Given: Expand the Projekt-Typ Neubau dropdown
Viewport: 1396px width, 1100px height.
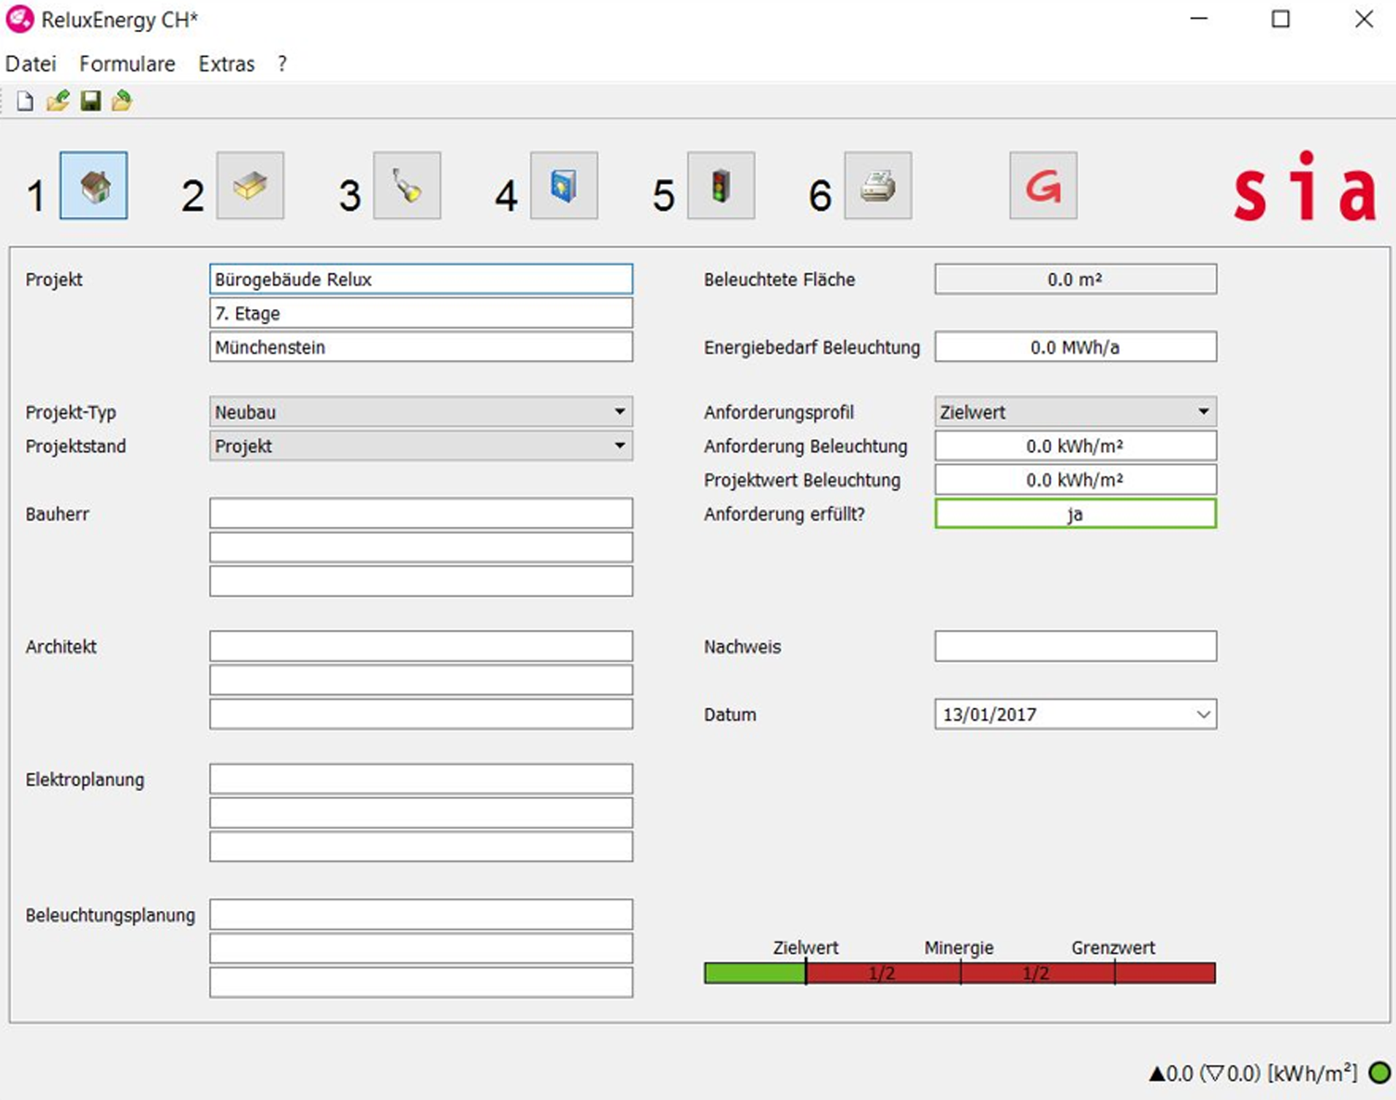Looking at the screenshot, I should click(619, 411).
